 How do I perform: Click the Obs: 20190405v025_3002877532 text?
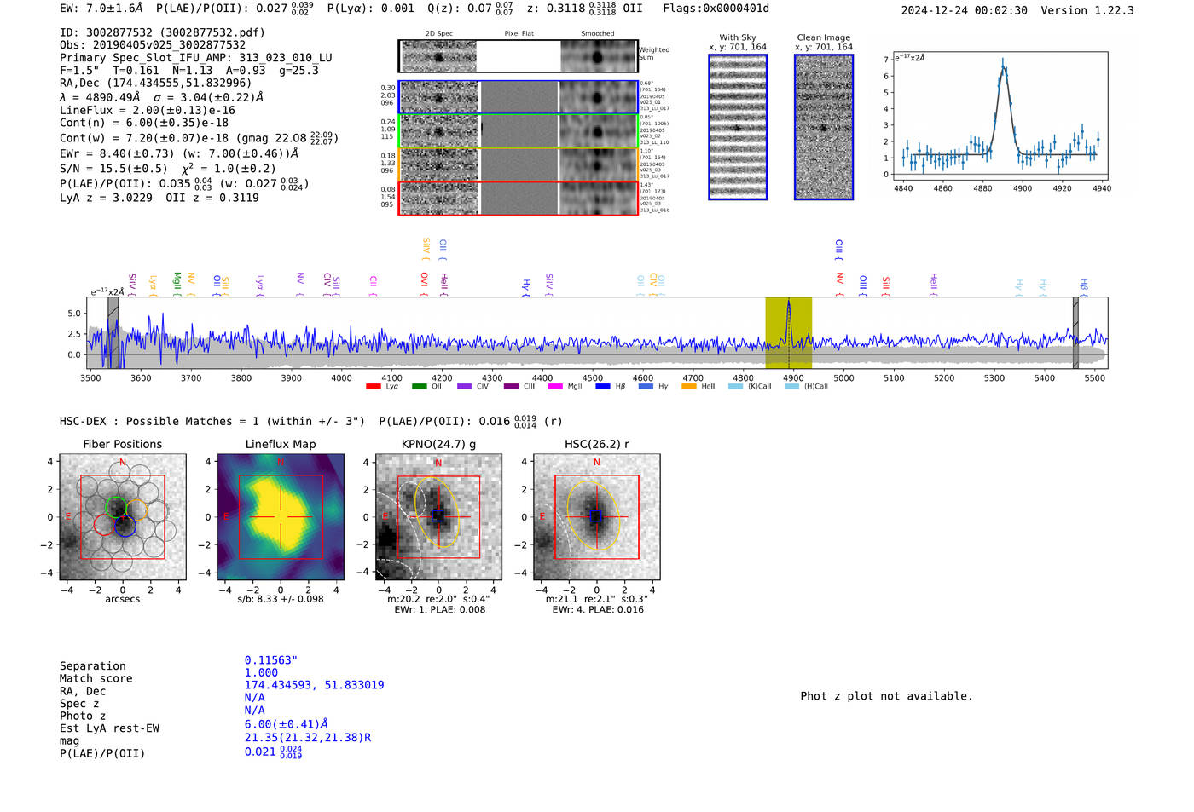click(x=153, y=45)
